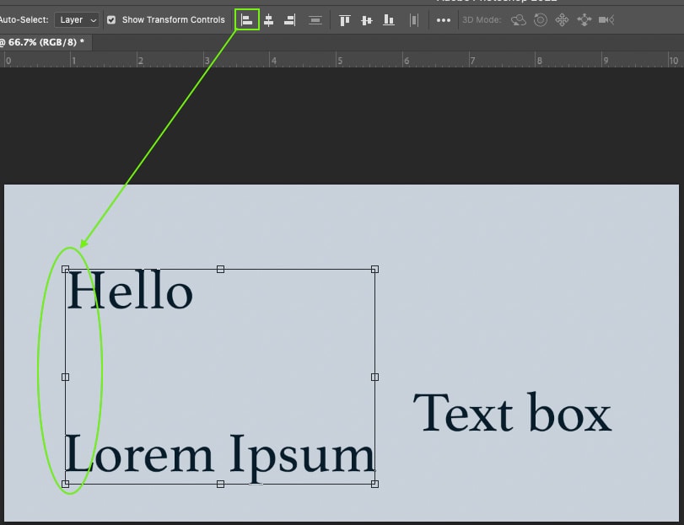Select the Align right edges icon

pos(288,19)
